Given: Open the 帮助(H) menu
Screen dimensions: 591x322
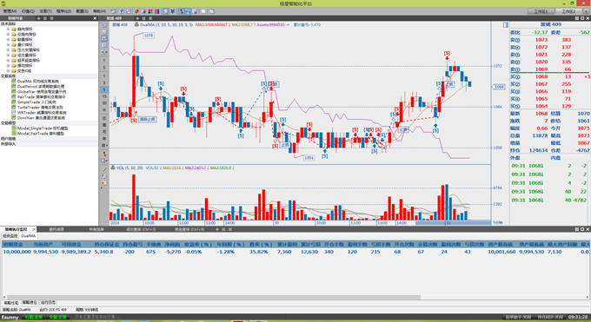Looking at the screenshot, I should [x=99, y=11].
